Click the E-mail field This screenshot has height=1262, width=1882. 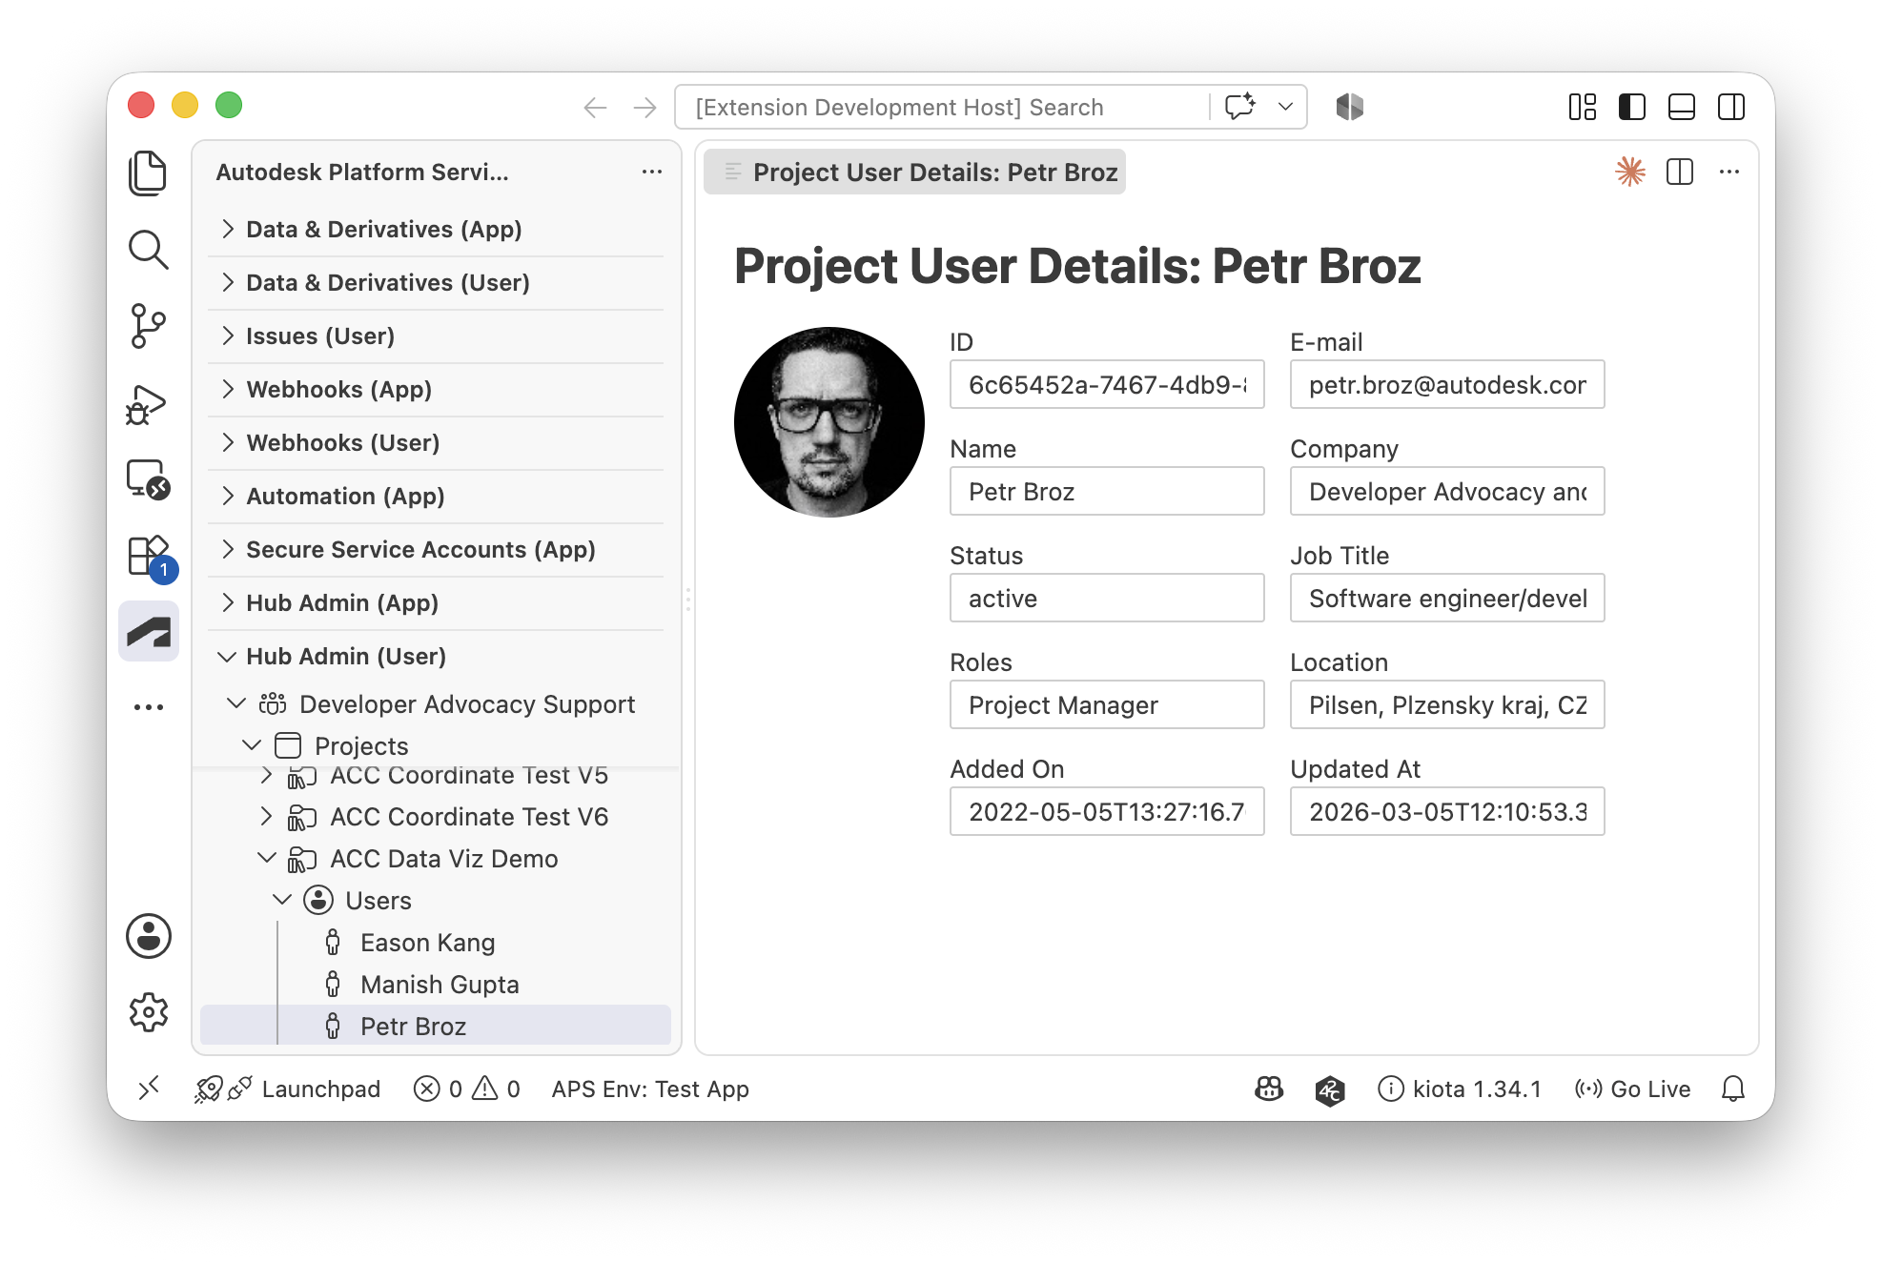coord(1447,384)
